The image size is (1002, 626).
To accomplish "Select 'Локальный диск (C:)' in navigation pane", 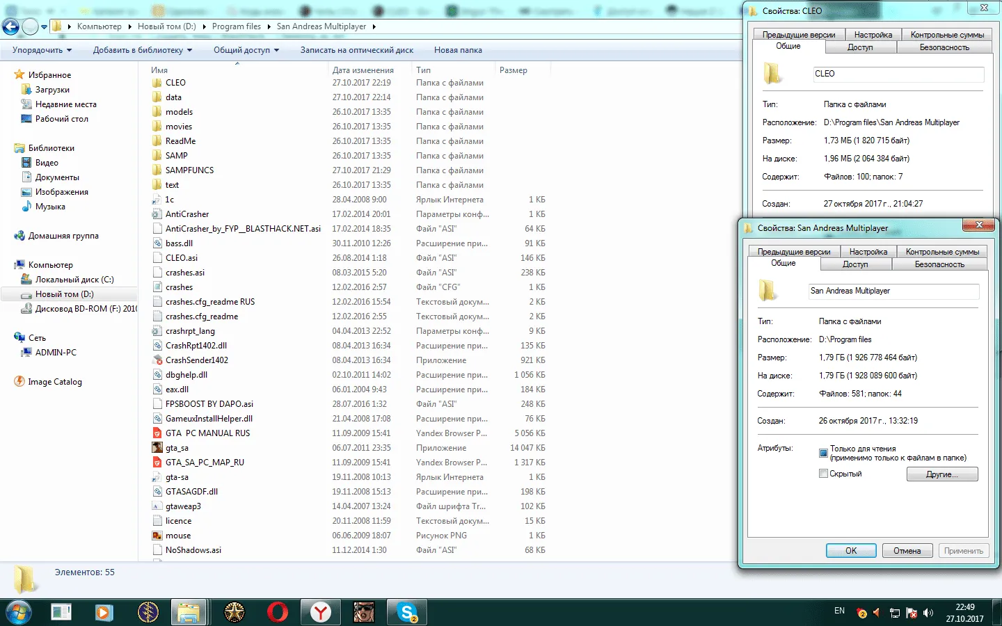I will point(74,280).
